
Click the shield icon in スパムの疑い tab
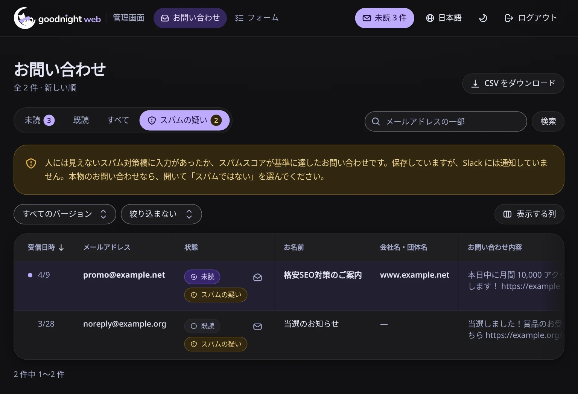(152, 121)
